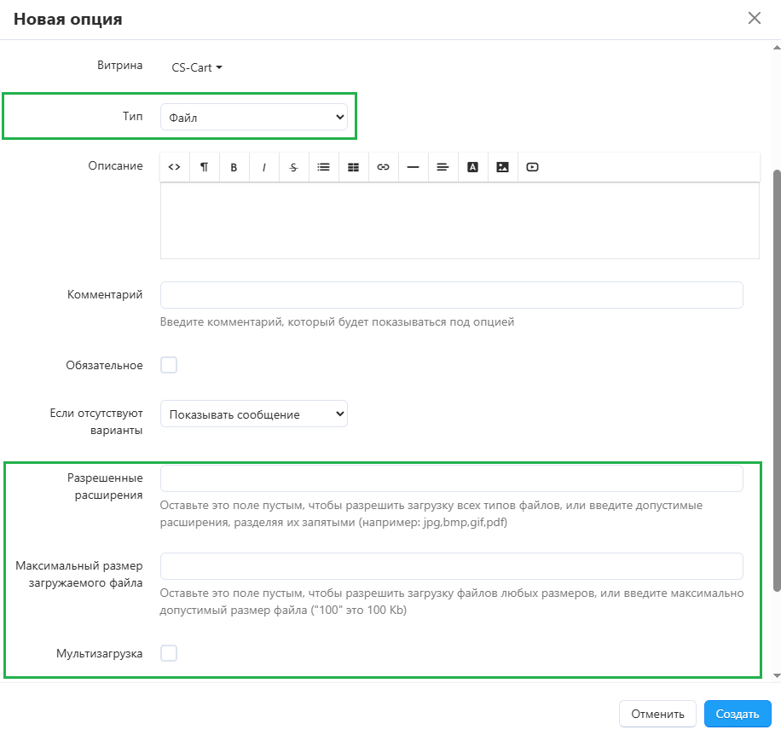Image resolution: width=781 pixels, height=741 pixels.
Task: Apply bold formatting in the description editor
Action: point(234,167)
